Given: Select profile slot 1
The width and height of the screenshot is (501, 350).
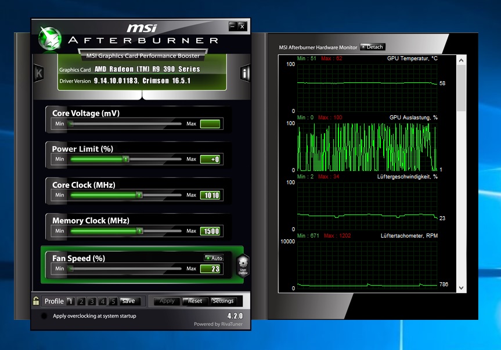Looking at the screenshot, I should pos(71,301).
